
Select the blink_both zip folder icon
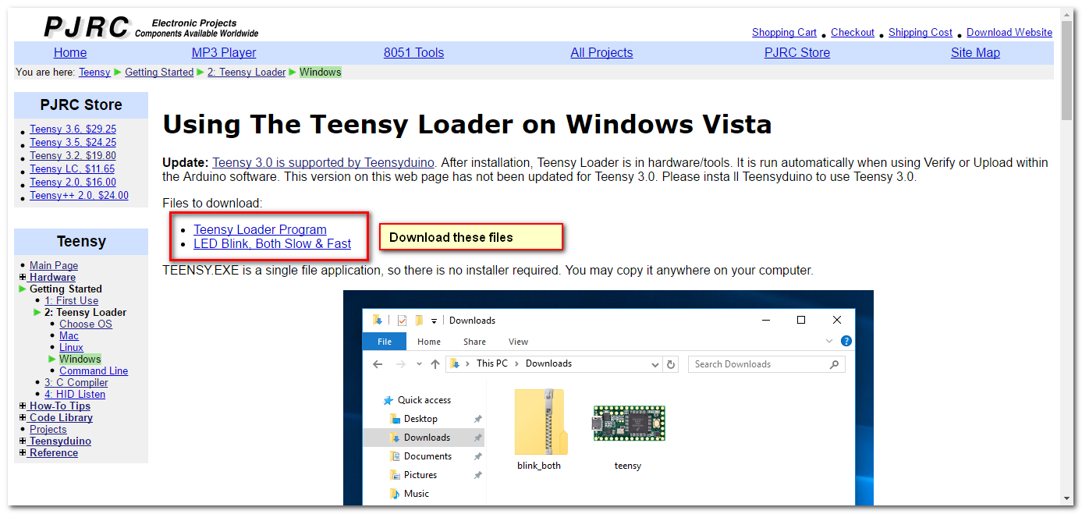[540, 422]
